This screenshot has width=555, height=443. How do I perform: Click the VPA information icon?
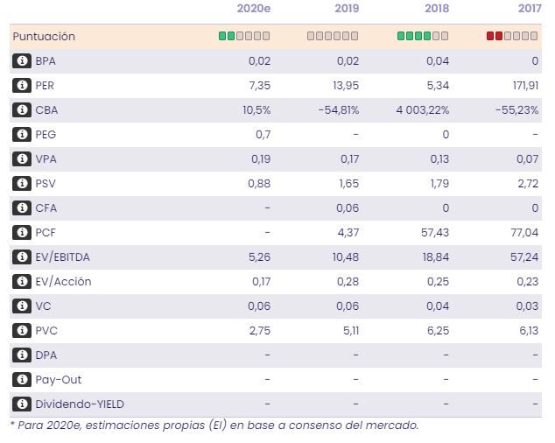[22, 159]
